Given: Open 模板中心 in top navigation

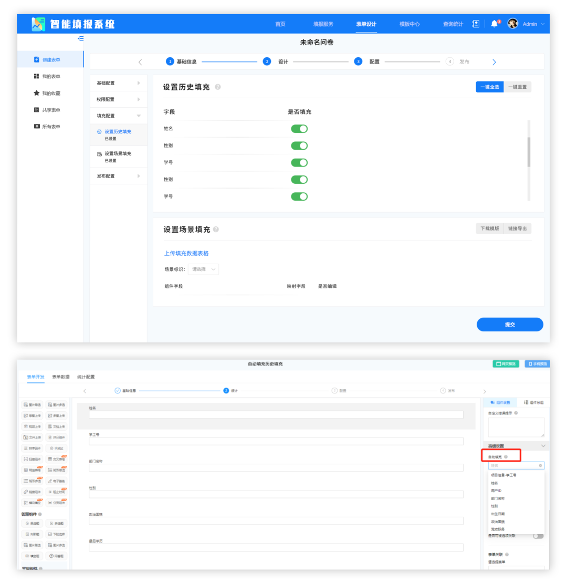Looking at the screenshot, I should pos(409,24).
